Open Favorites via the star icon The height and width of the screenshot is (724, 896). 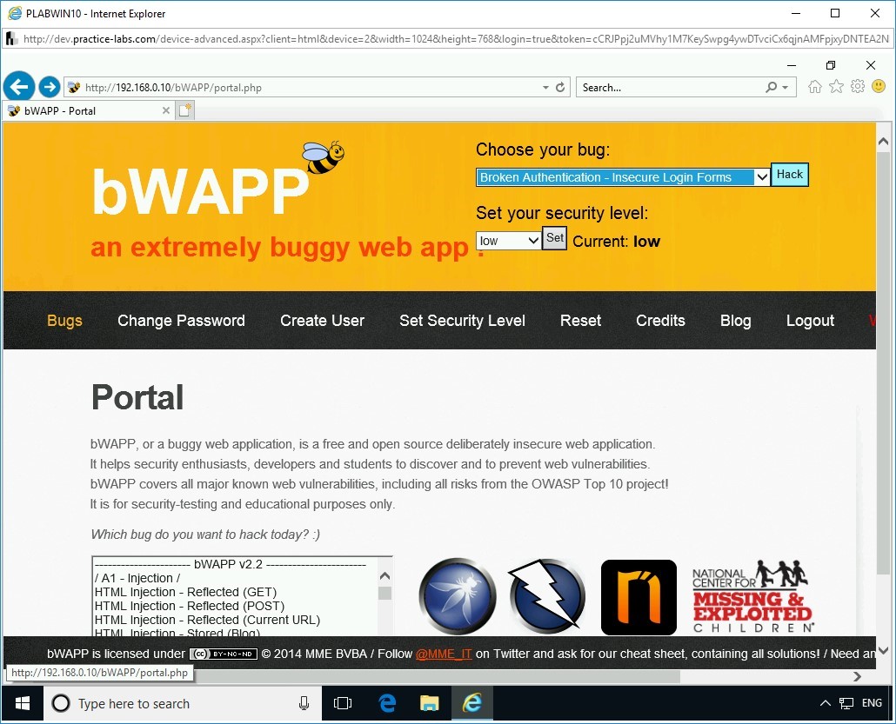pos(836,87)
